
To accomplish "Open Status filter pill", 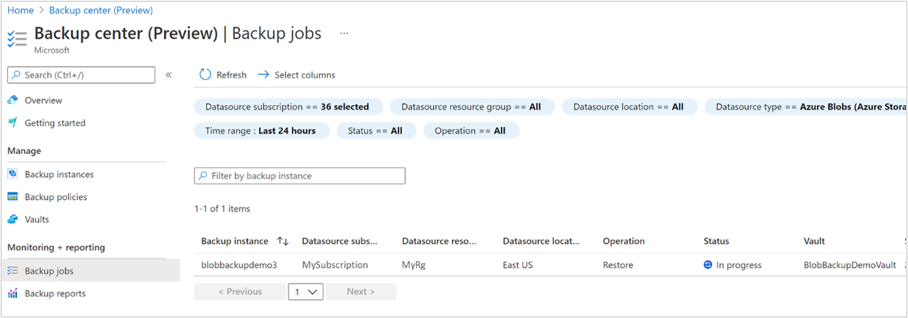I will [x=375, y=131].
